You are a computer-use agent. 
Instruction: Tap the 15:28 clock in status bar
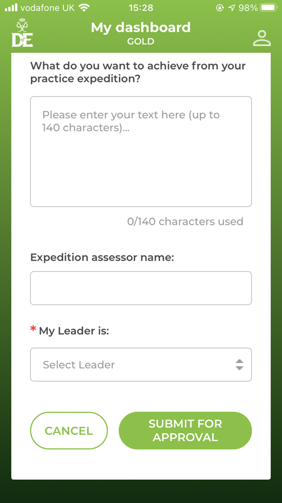(x=141, y=8)
